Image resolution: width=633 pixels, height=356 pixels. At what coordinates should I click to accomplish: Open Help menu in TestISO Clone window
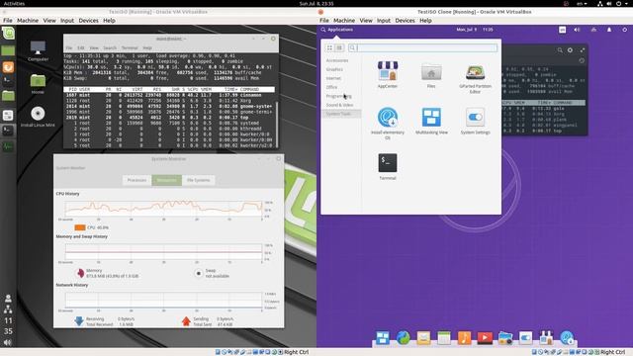point(425,20)
